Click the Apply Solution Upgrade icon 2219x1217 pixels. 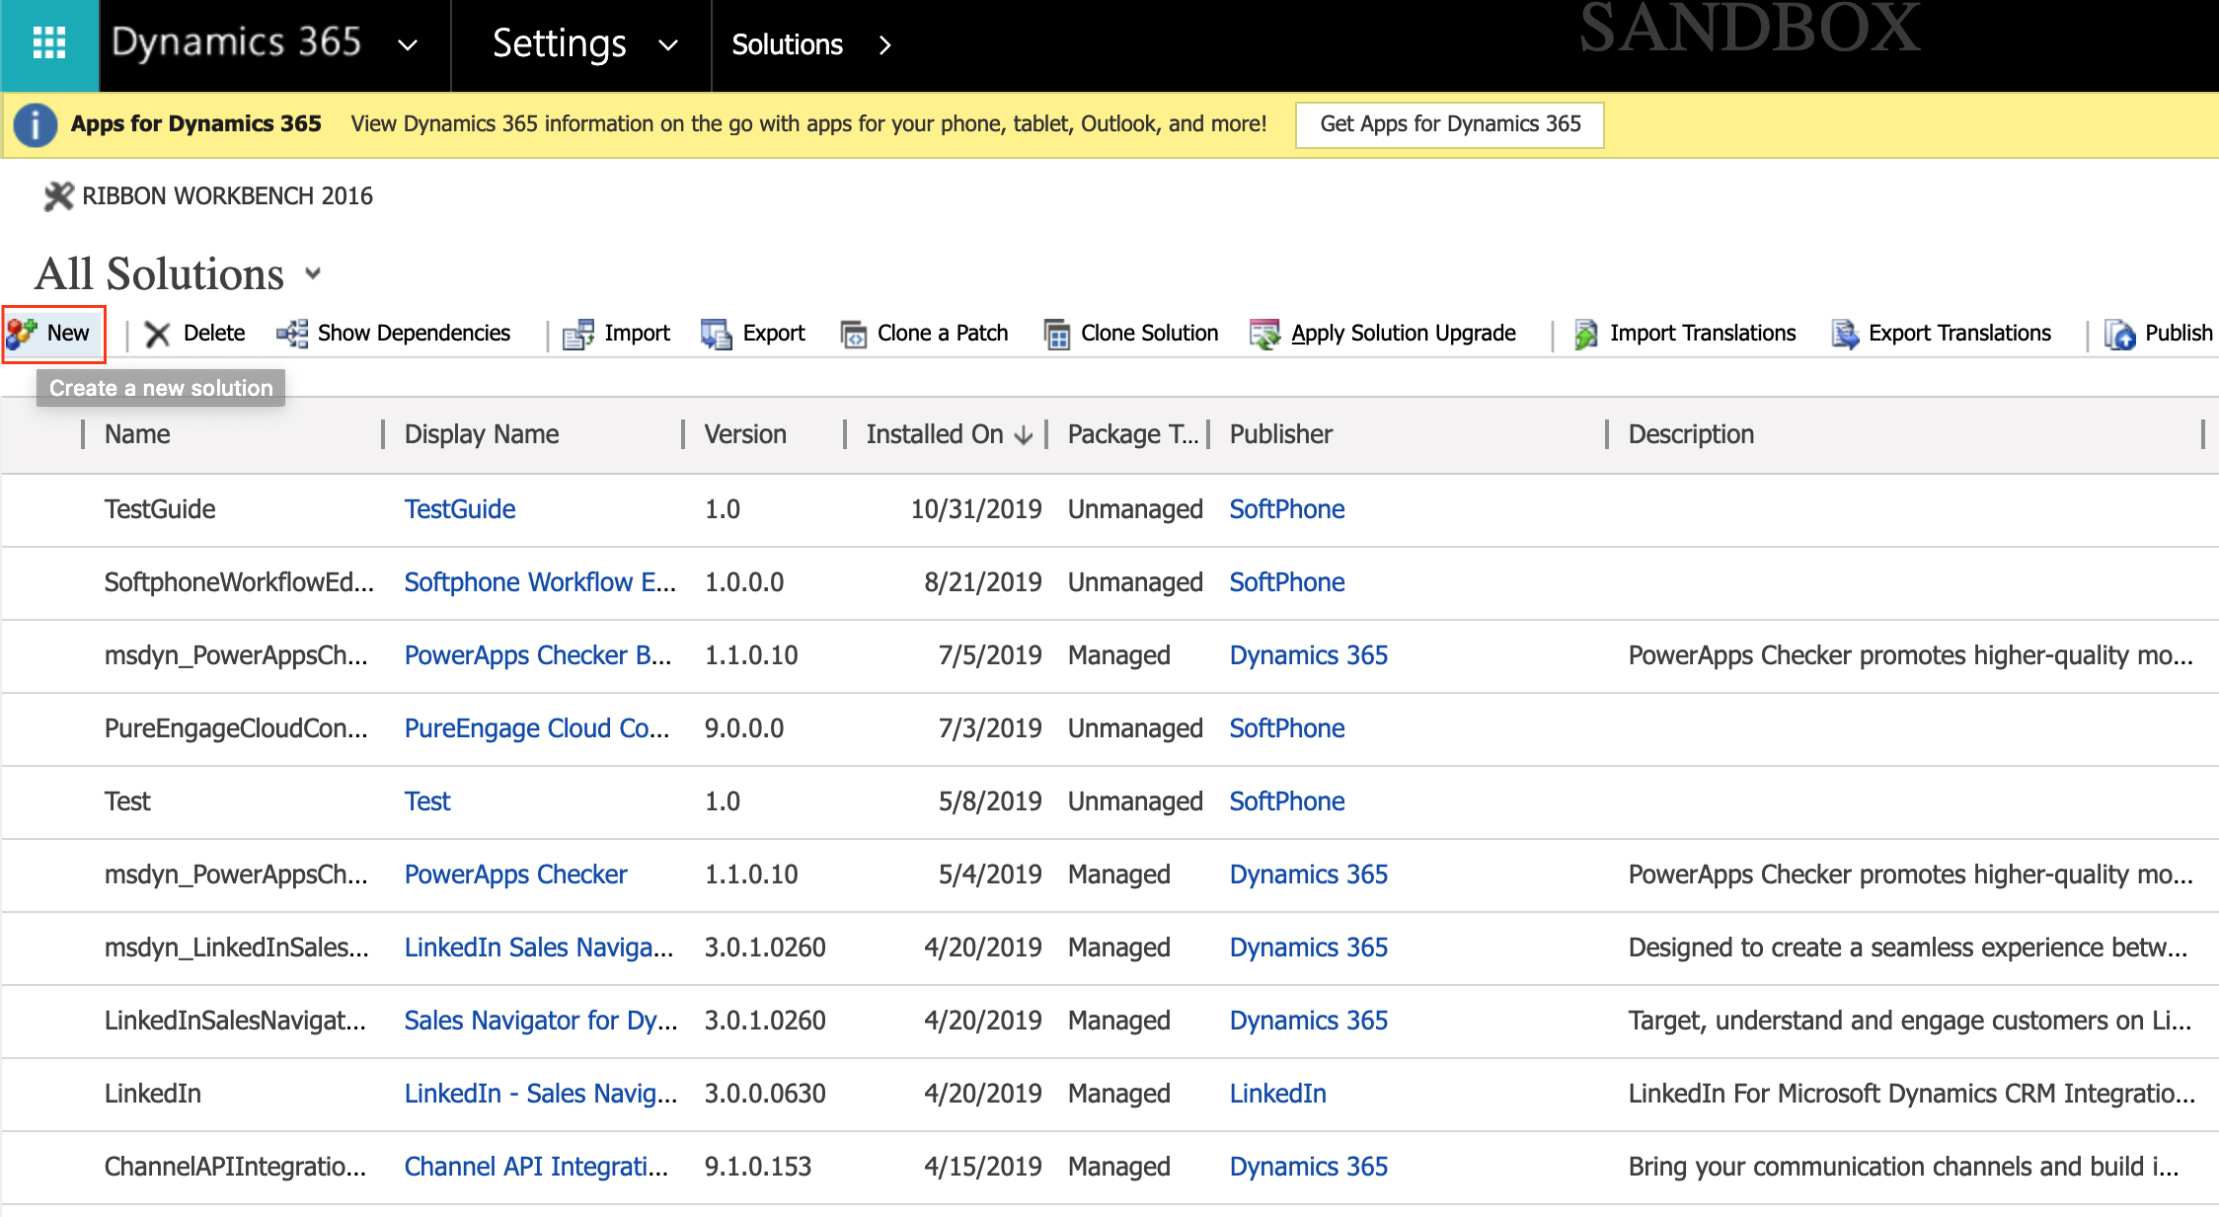click(x=1264, y=334)
